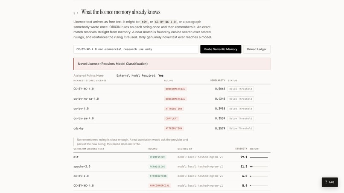Open the FAQ help button
The image size is (344, 193).
click(330, 182)
